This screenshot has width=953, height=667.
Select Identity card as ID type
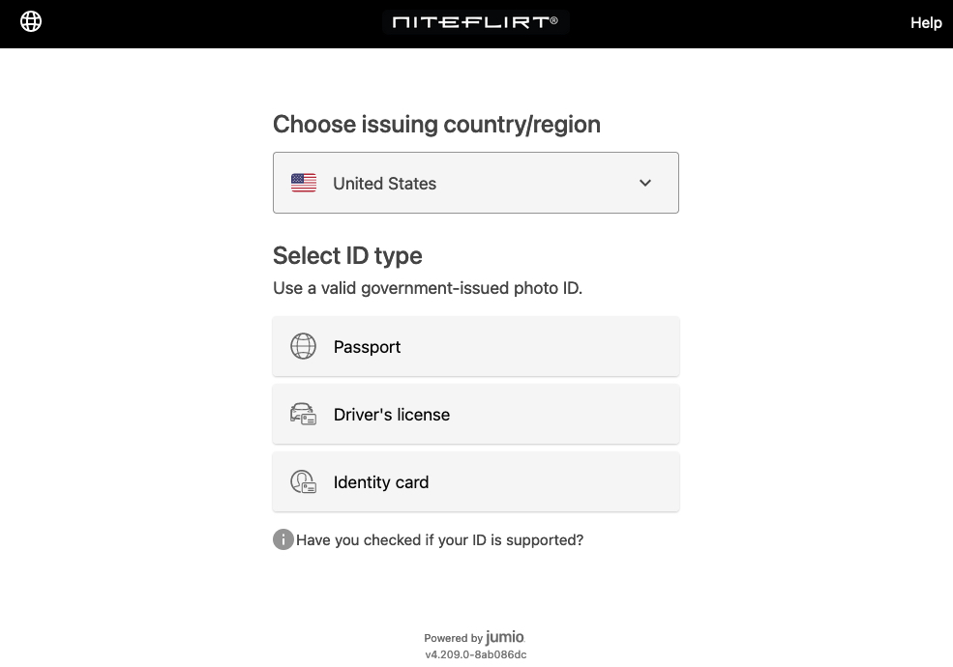pos(476,481)
